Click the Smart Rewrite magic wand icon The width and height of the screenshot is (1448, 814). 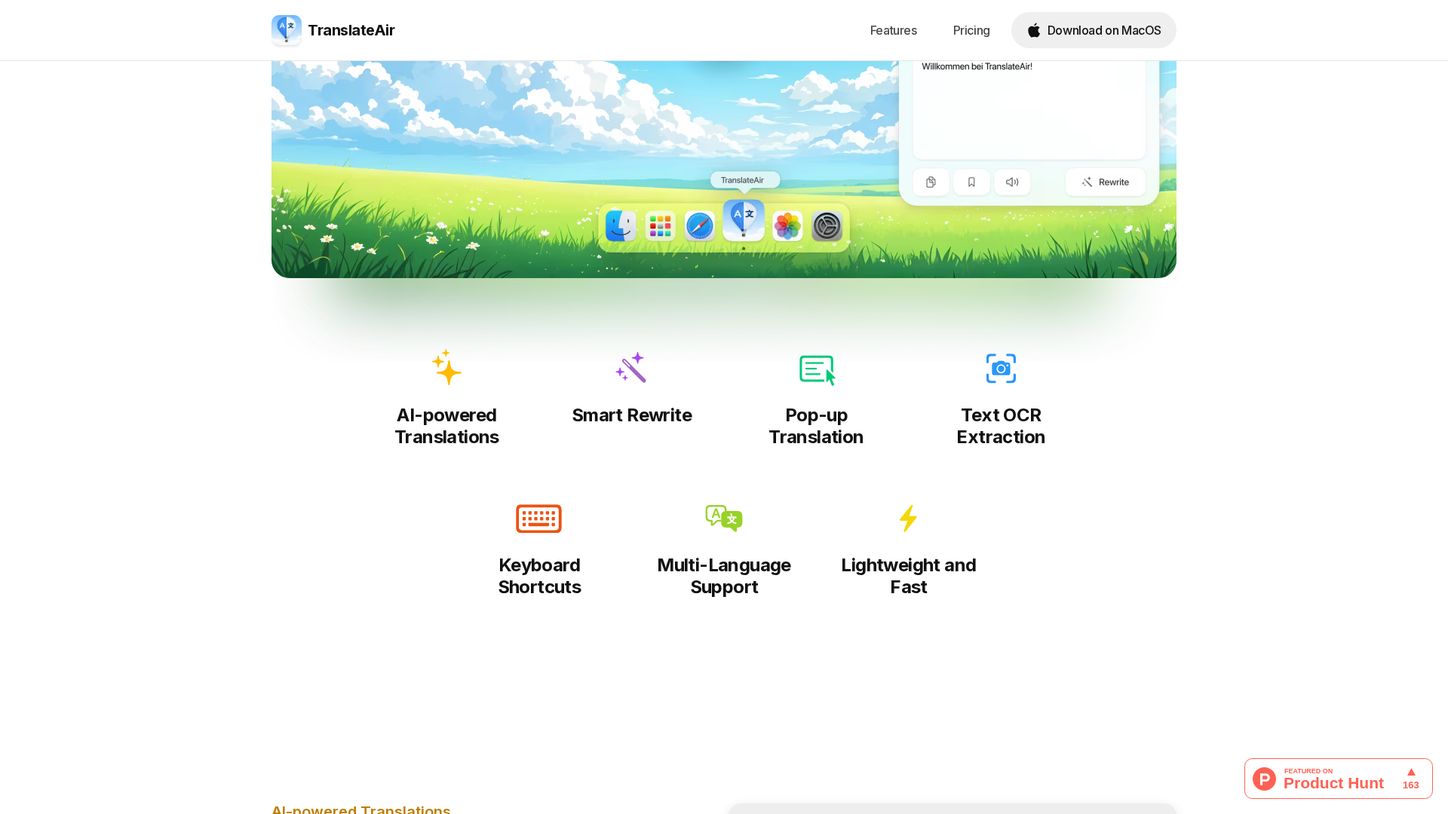(631, 368)
